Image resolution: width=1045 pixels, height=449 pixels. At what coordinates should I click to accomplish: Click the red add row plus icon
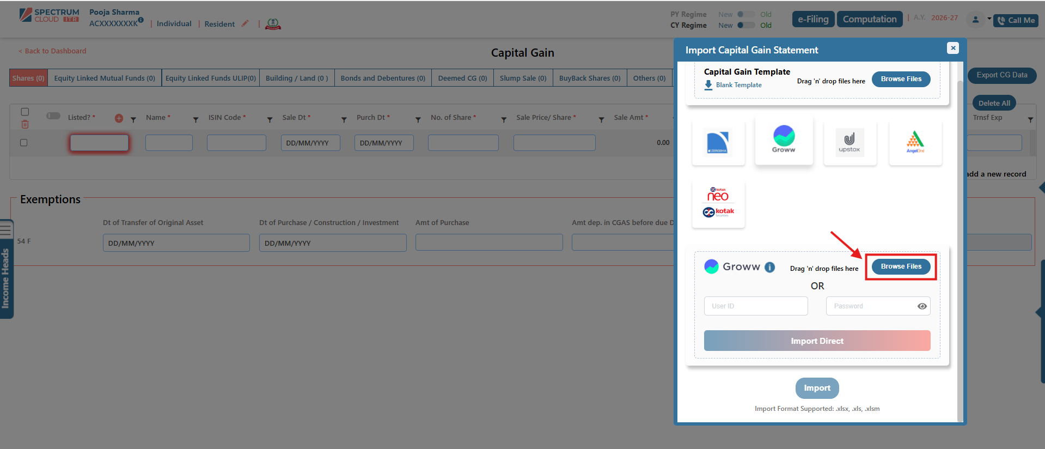119,118
